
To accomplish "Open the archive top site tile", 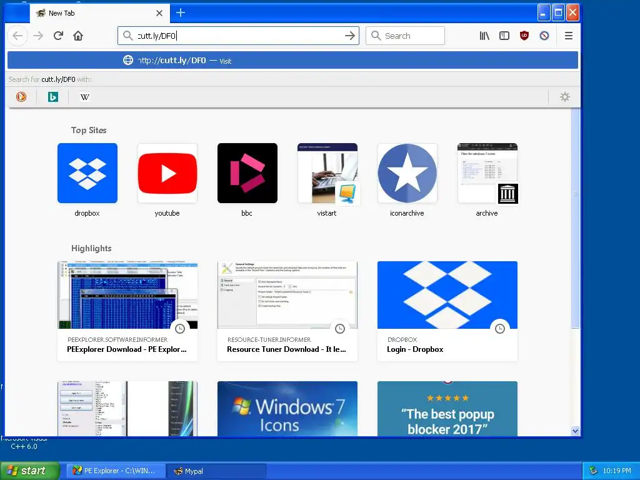I will click(487, 173).
